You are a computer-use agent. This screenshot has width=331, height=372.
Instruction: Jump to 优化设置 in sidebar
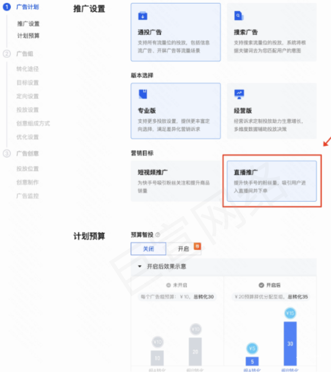tap(28, 137)
